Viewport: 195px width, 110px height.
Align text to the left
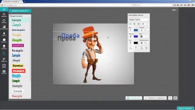130,24
